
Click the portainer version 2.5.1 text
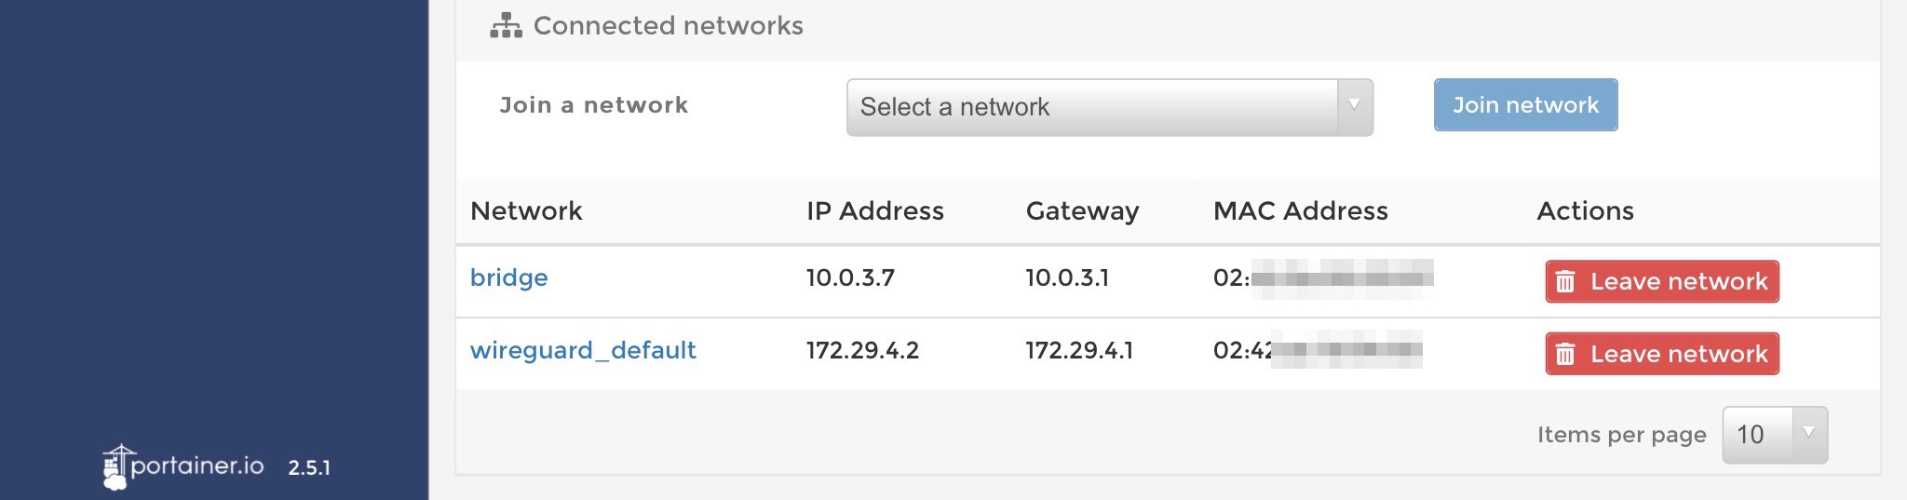(x=309, y=467)
